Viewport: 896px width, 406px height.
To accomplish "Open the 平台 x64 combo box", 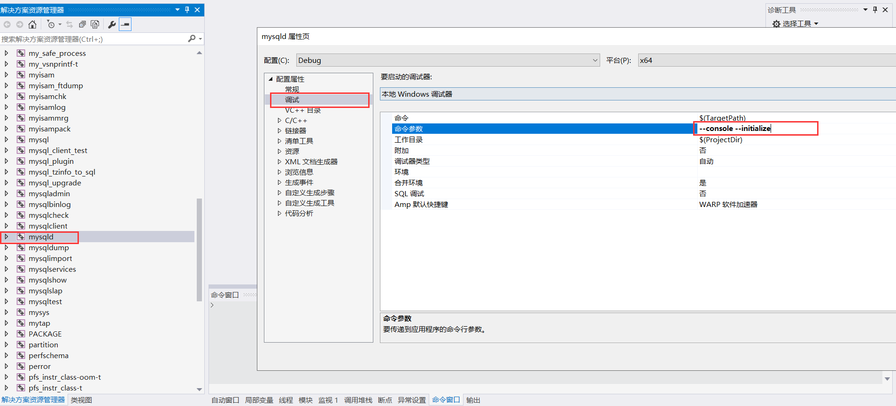I will 767,60.
